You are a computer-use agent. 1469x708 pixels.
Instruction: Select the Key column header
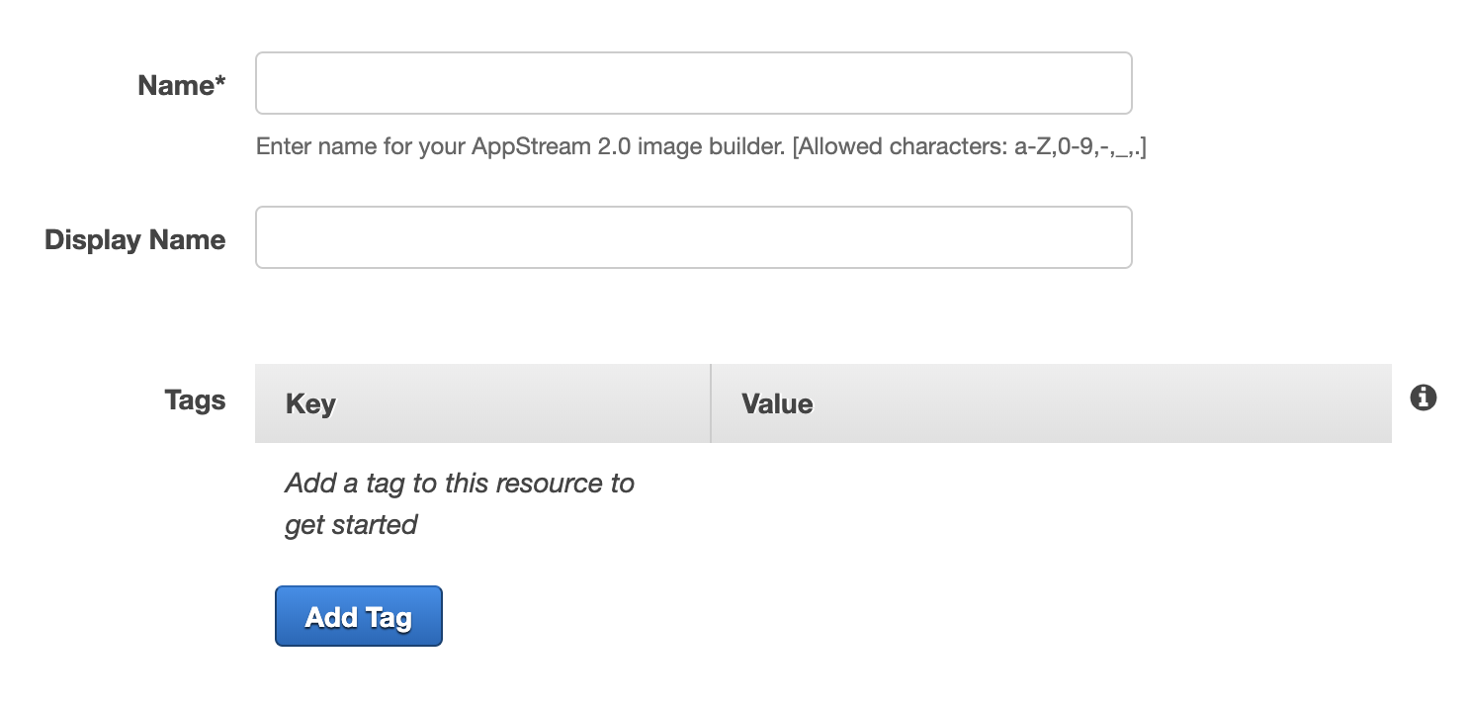click(x=310, y=403)
